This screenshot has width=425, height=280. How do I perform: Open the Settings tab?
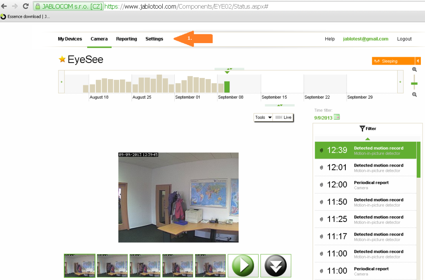[154, 39]
